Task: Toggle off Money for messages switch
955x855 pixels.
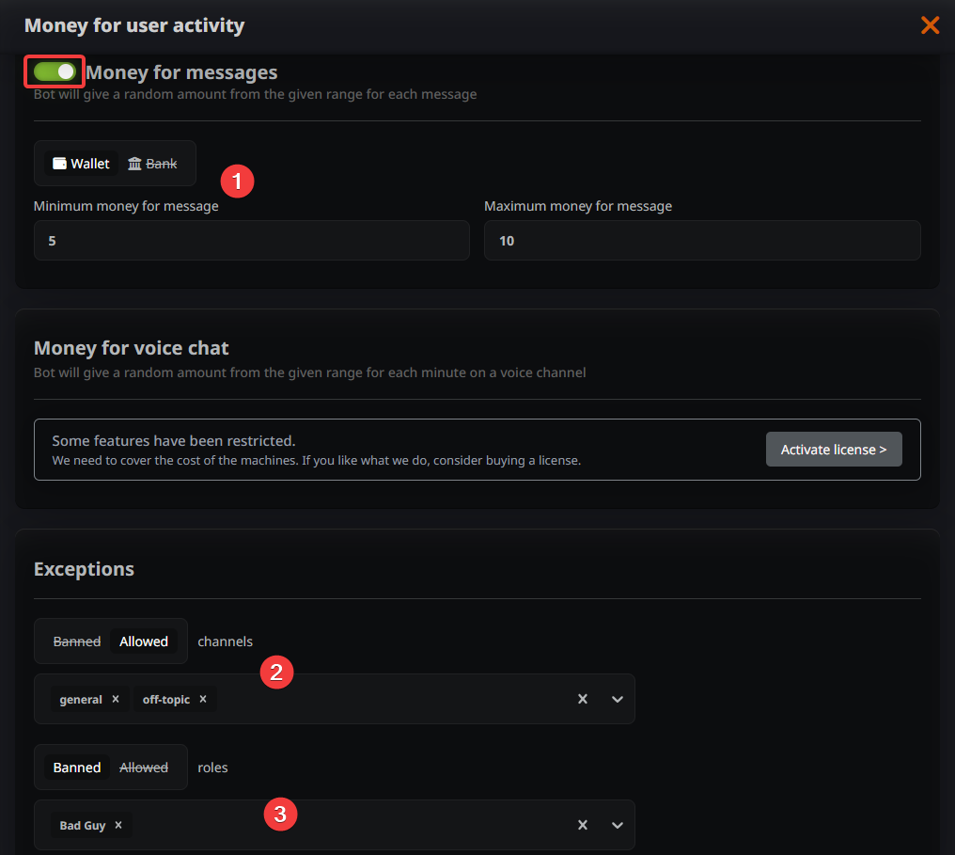Action: 55,71
